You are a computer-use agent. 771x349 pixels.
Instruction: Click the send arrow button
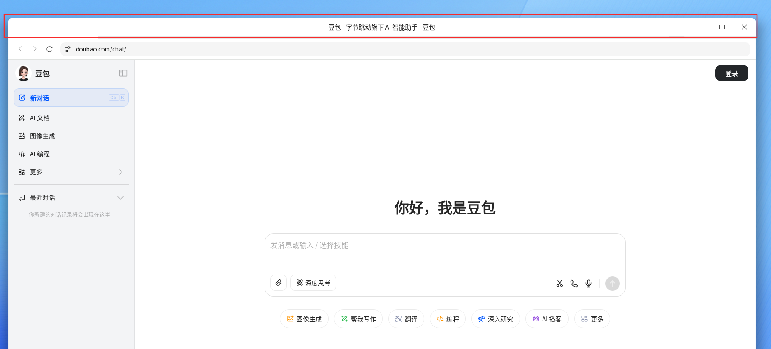613,284
